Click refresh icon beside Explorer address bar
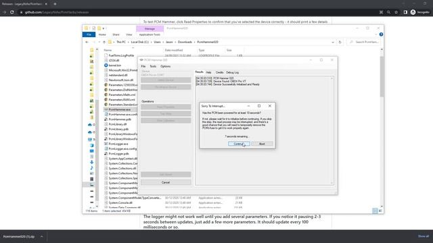This screenshot has height=243, width=433. pos(340,42)
